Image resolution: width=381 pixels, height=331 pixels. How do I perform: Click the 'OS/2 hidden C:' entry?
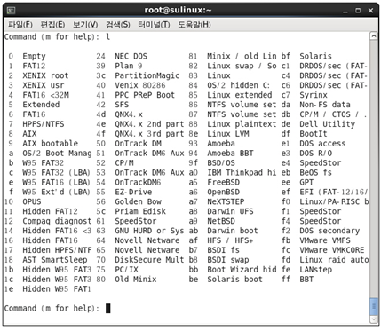[x=239, y=85]
